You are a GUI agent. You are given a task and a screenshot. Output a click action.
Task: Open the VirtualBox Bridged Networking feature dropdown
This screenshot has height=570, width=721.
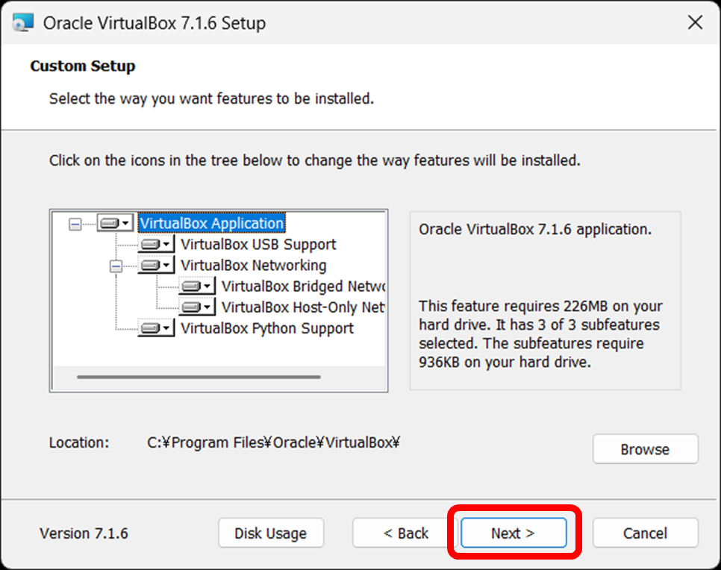pos(197,286)
